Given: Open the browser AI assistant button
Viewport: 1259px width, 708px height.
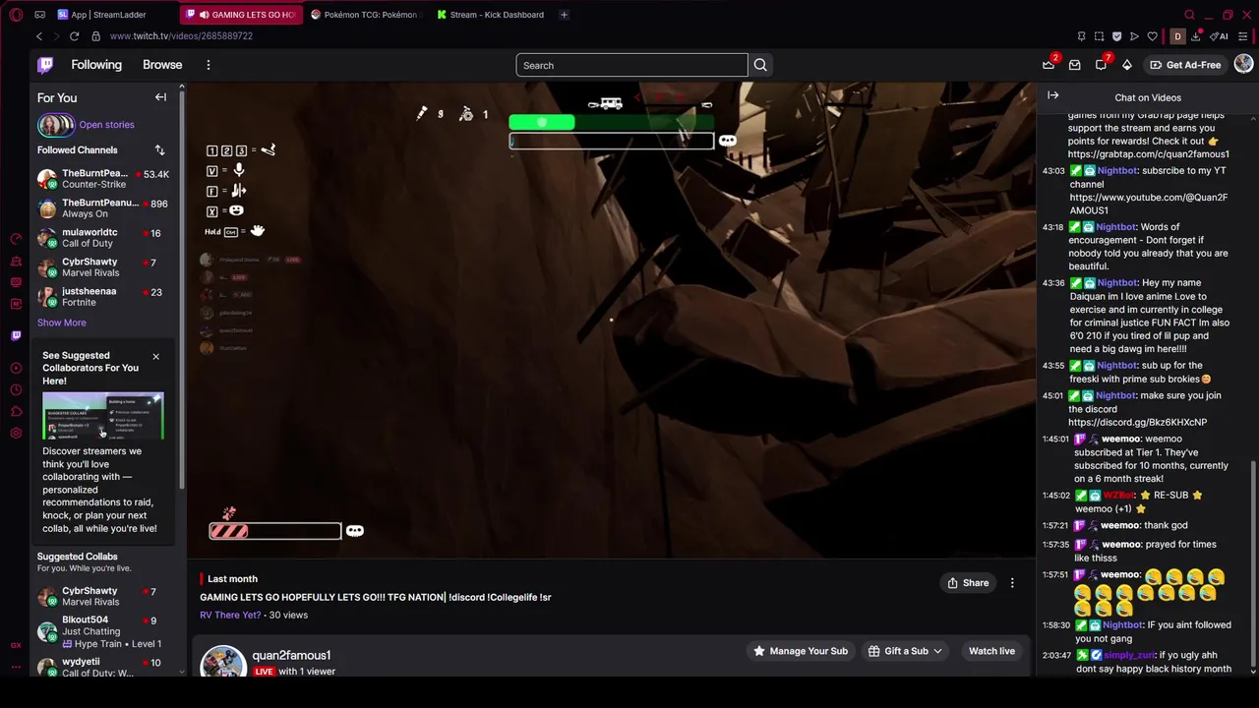Looking at the screenshot, I should click(x=1220, y=36).
